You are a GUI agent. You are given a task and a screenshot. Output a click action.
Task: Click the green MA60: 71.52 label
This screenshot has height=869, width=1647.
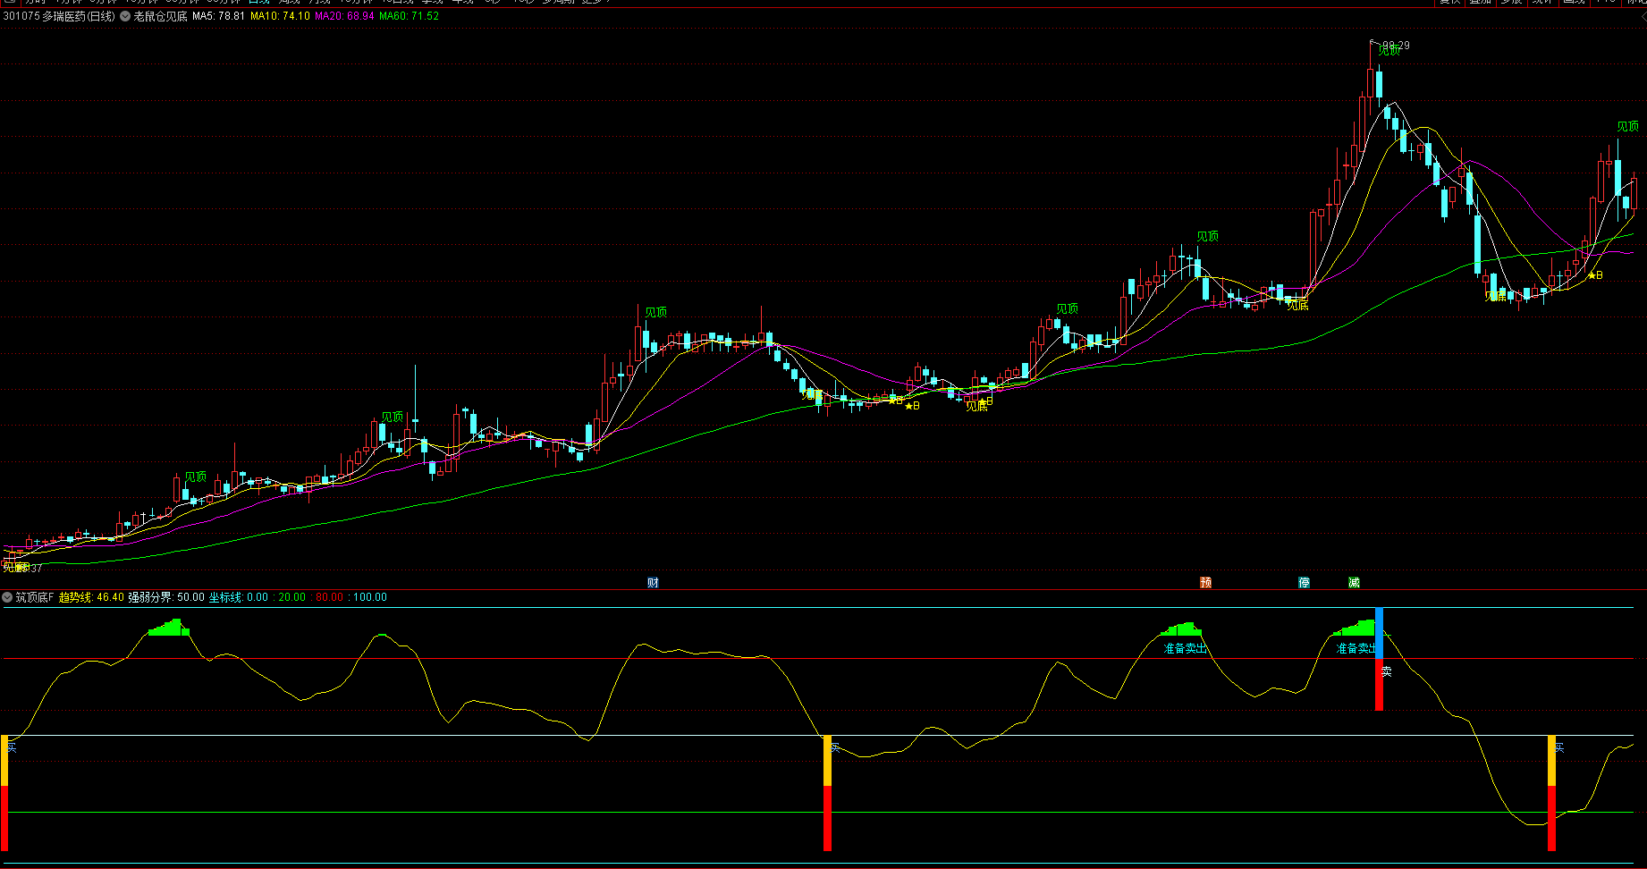coord(409,16)
